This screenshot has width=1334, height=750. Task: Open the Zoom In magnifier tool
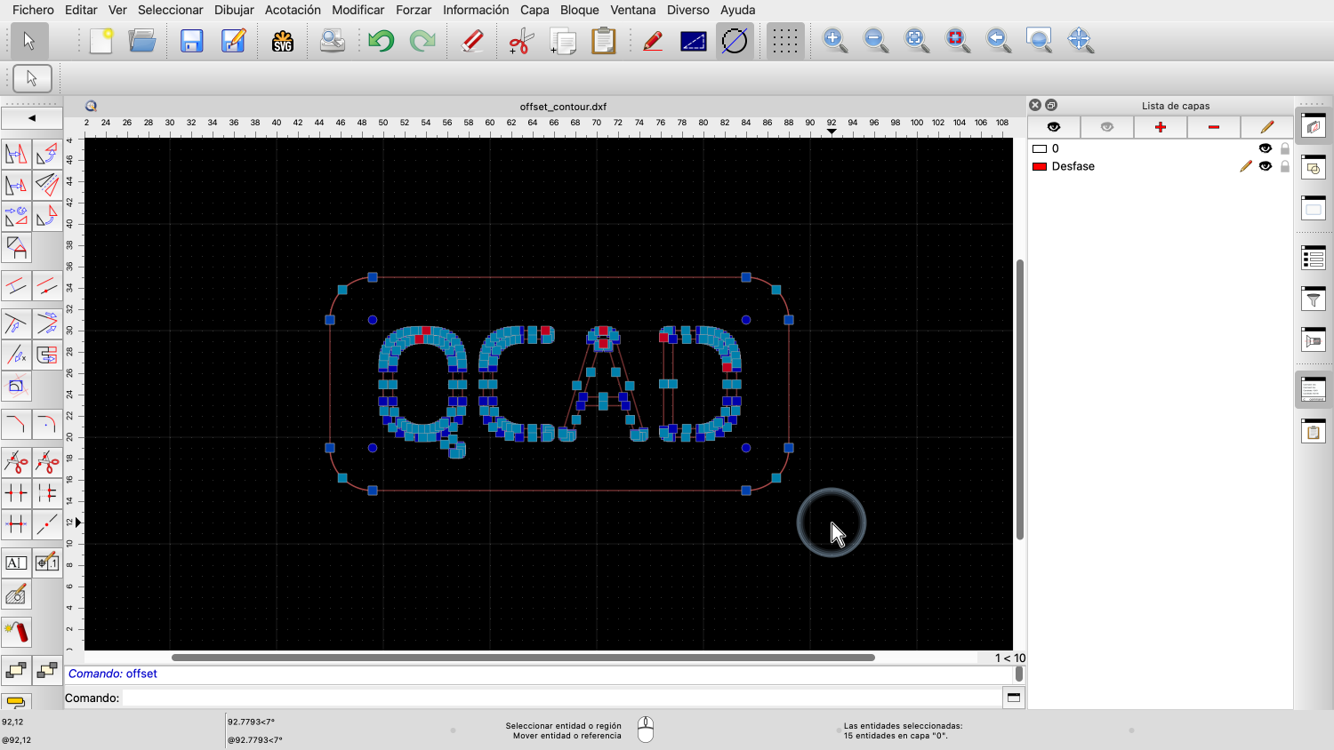coord(834,41)
